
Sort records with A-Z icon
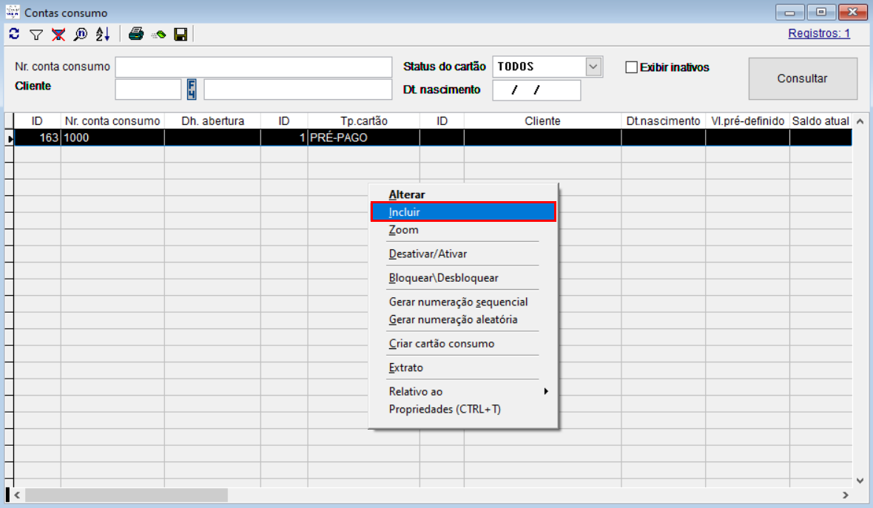(102, 34)
